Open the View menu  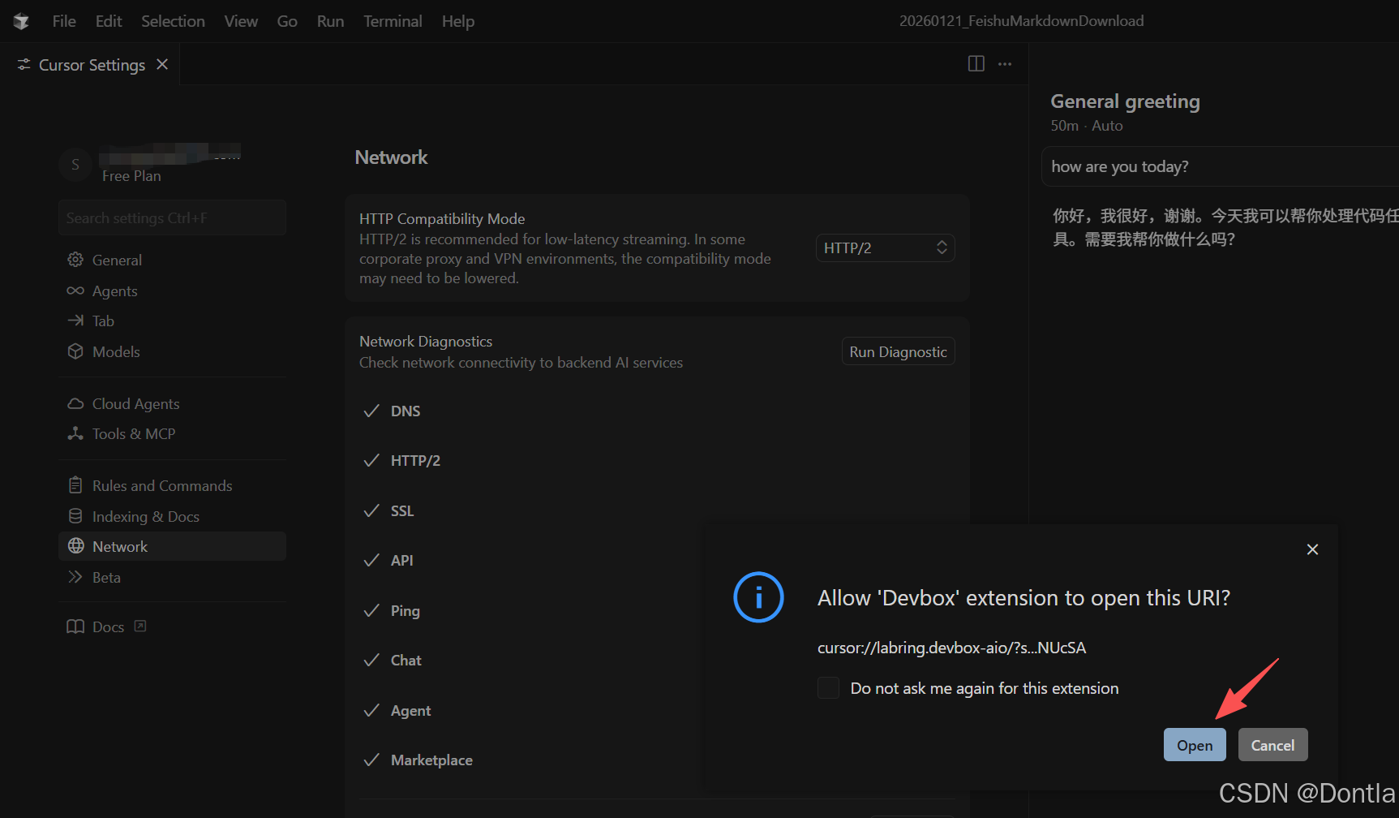click(241, 21)
